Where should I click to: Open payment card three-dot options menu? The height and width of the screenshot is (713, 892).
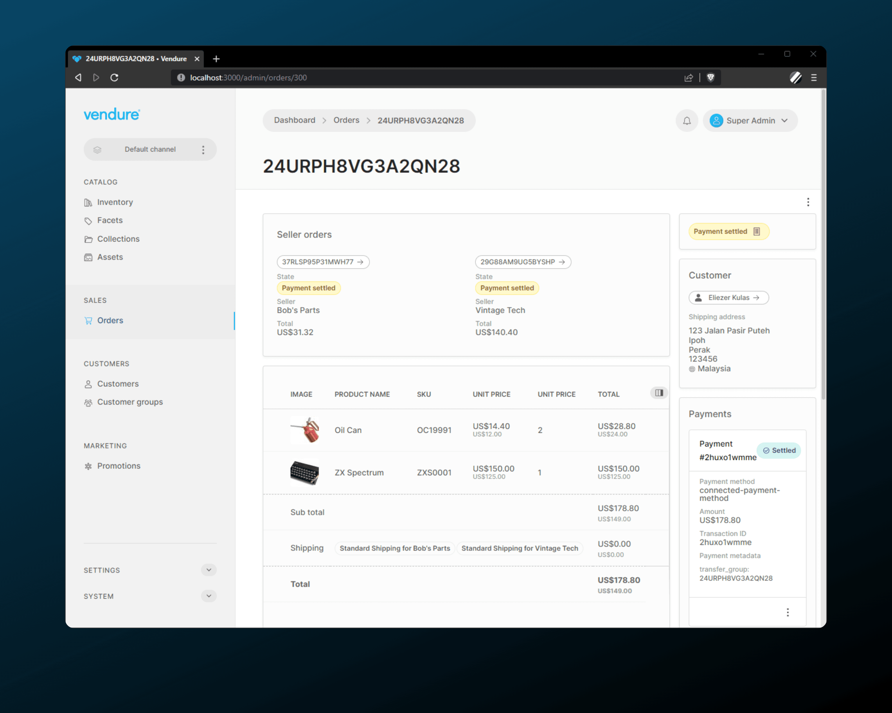[x=787, y=613]
